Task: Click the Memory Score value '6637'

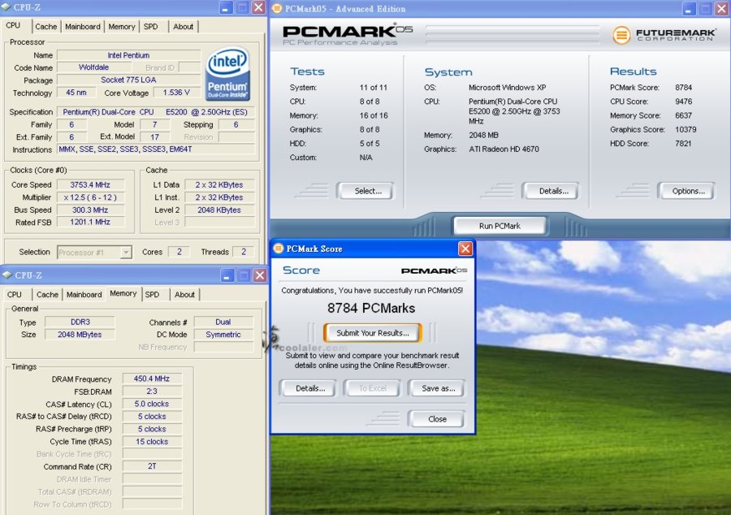Action: [x=683, y=115]
